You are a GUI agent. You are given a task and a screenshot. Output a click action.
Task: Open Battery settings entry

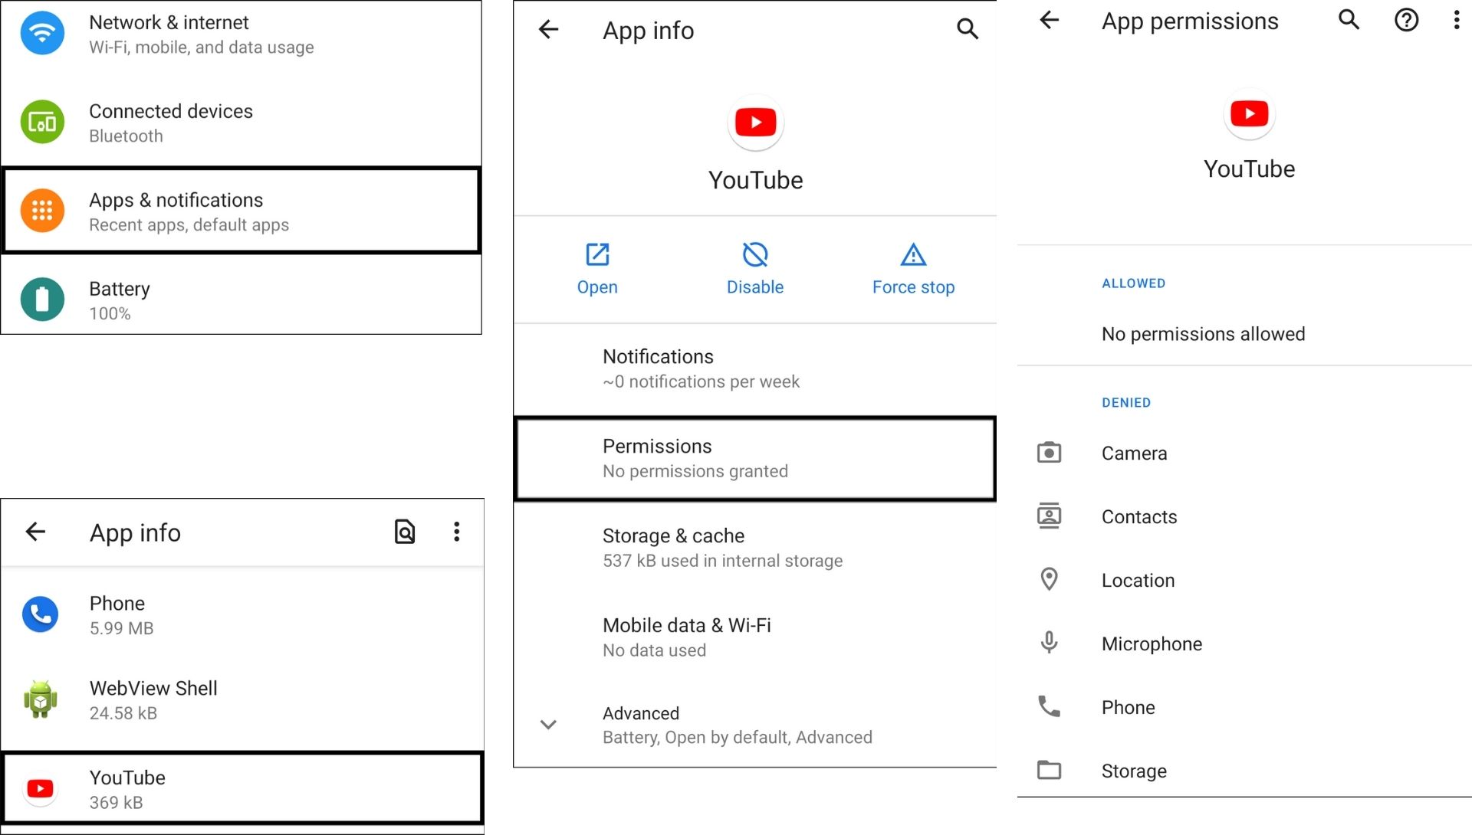coord(241,300)
